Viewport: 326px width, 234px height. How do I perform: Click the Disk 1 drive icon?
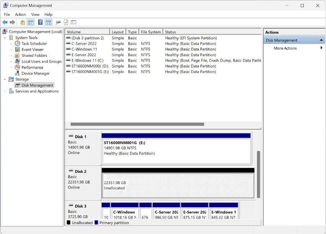pyautogui.click(x=71, y=136)
